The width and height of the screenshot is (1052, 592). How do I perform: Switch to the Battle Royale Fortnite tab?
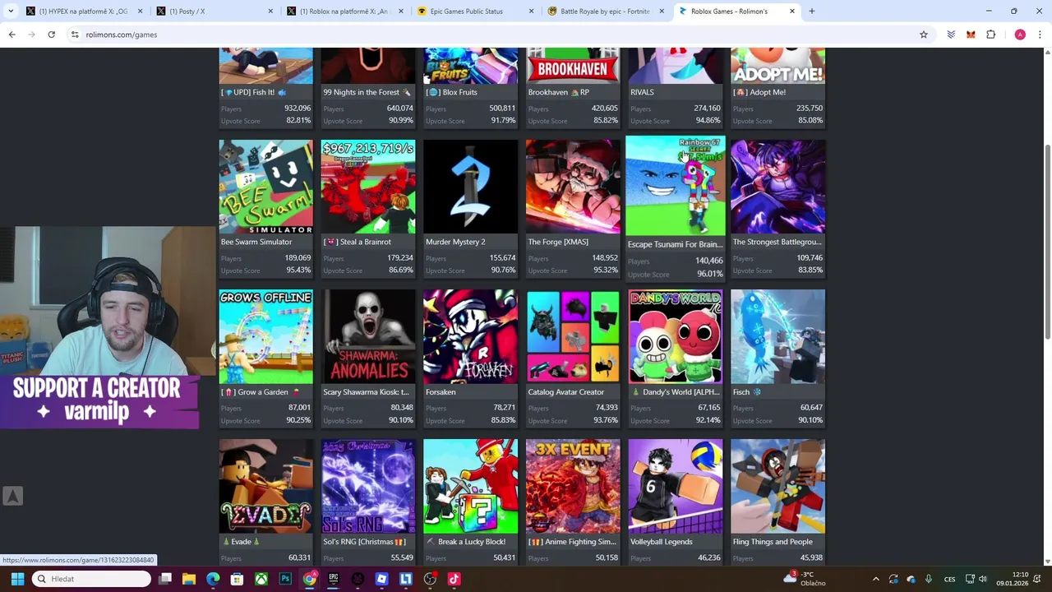[605, 12]
